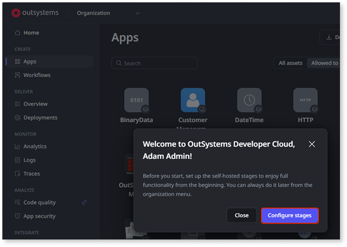Select Apps in the sidebar
347x247 pixels.
pos(50,62)
